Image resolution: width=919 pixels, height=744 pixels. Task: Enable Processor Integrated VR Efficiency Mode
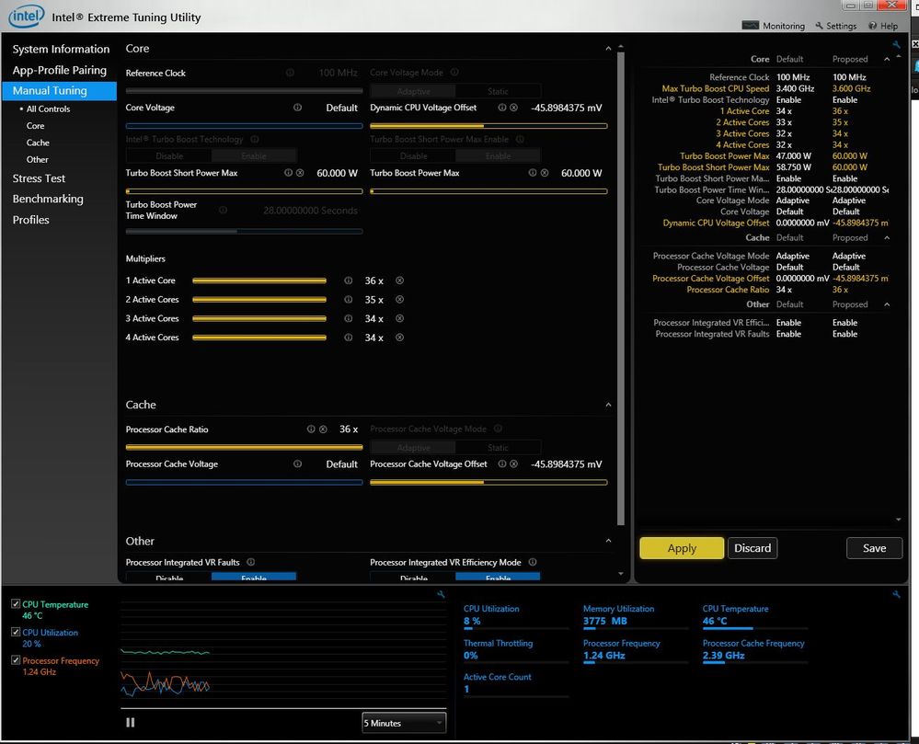(x=499, y=577)
